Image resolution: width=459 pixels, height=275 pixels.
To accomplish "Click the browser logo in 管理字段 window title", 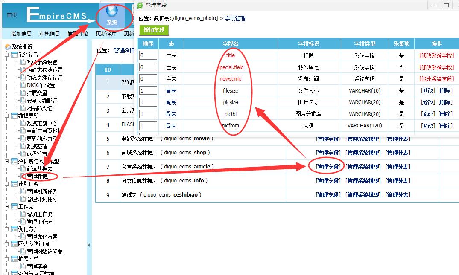I will click(x=140, y=5).
